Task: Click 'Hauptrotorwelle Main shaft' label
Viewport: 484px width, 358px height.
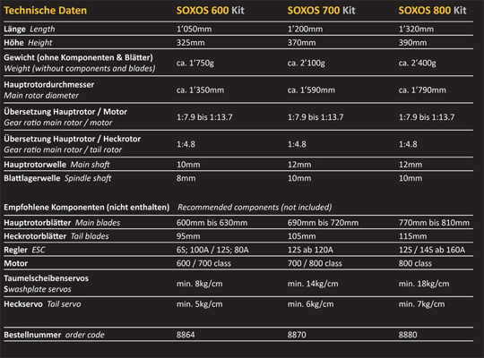Action: pos(56,165)
